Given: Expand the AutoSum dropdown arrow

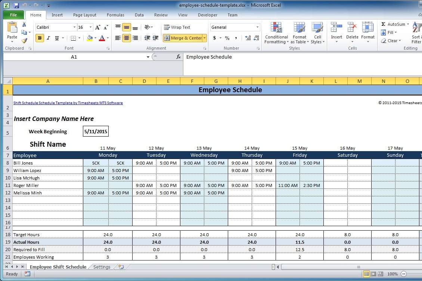Looking at the screenshot, I should click(x=408, y=24).
